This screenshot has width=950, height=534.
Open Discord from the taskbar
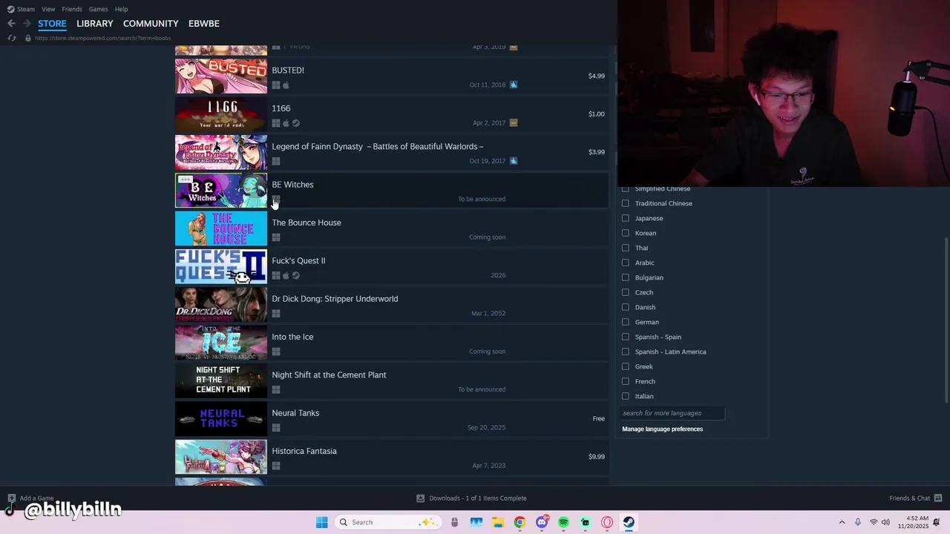(x=542, y=522)
